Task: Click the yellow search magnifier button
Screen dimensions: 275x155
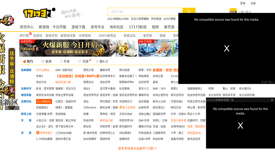Action: click(x=189, y=12)
